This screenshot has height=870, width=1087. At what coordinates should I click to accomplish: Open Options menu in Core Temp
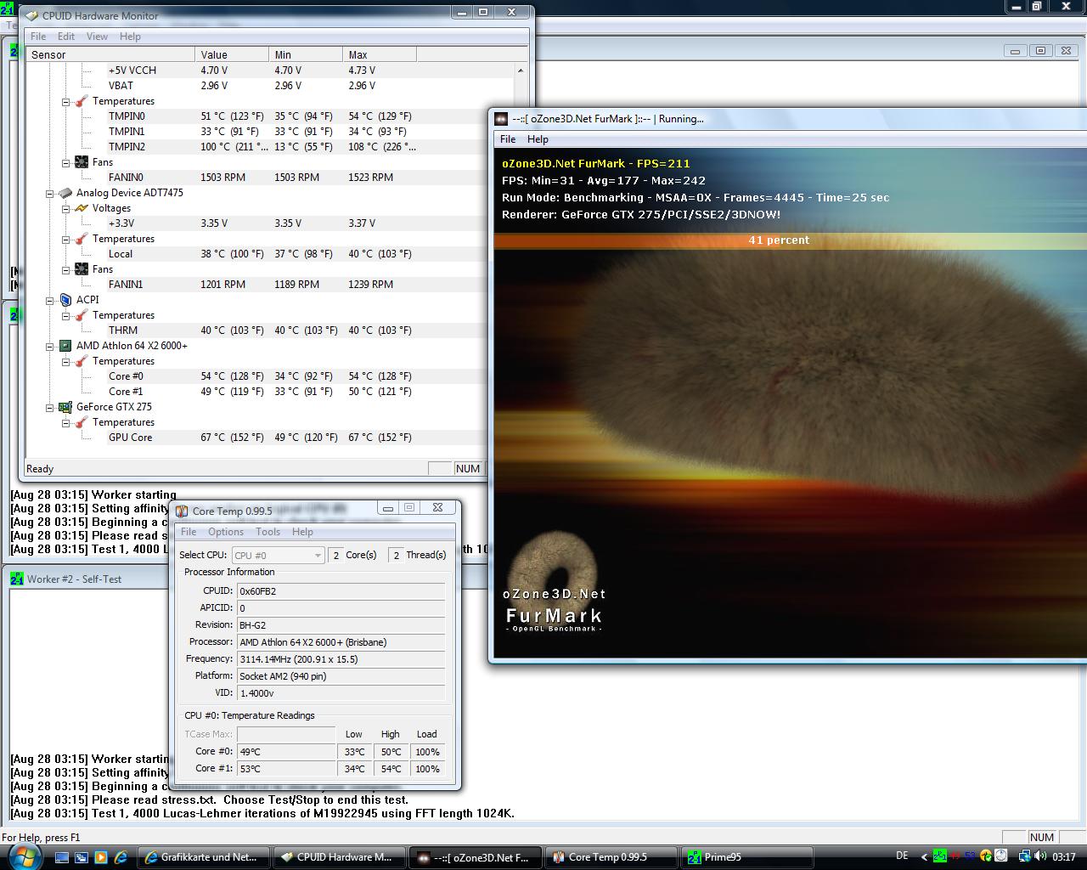pyautogui.click(x=226, y=532)
